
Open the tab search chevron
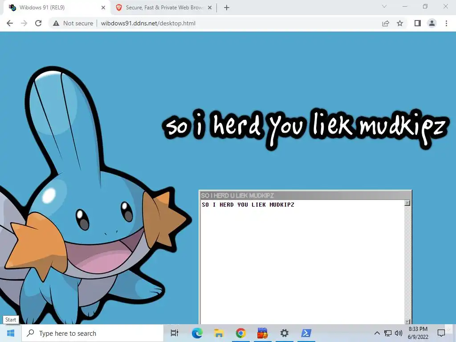point(384,6)
